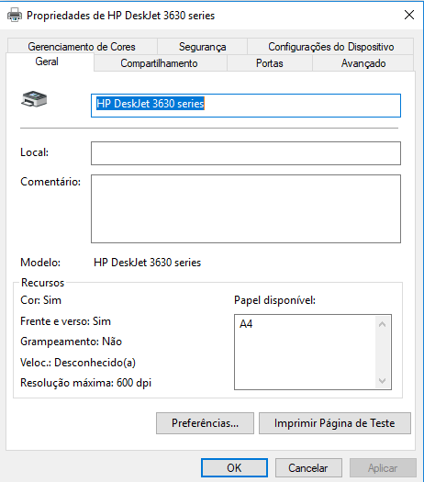Click the up arrow of paper list scrollbar
The width and height of the screenshot is (424, 482).
pos(382,324)
